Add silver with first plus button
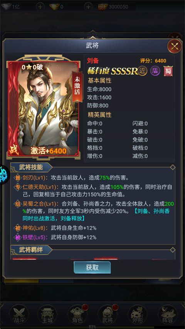This screenshot has height=329, width=185. pos(40,7)
